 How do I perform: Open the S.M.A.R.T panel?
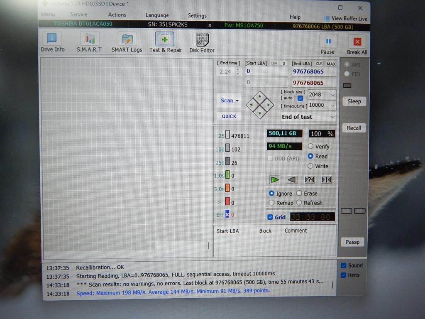(89, 42)
